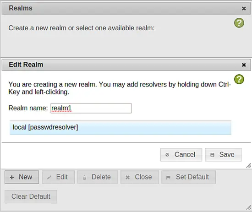
Task: Click the Realms title bar
Action: pos(126,8)
